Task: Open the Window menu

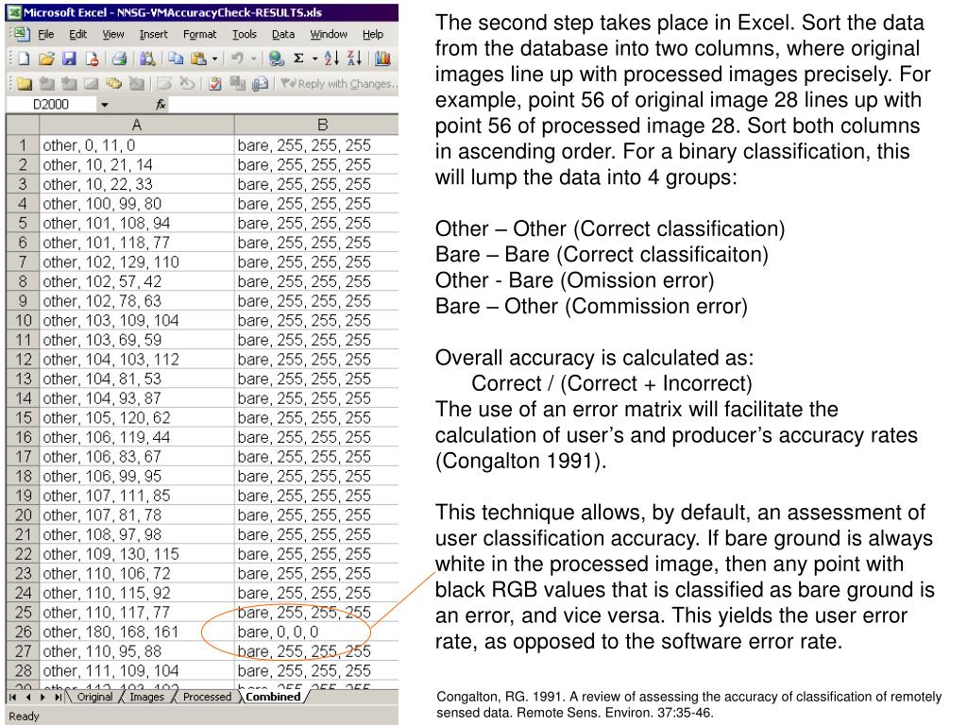Action: coord(329,35)
